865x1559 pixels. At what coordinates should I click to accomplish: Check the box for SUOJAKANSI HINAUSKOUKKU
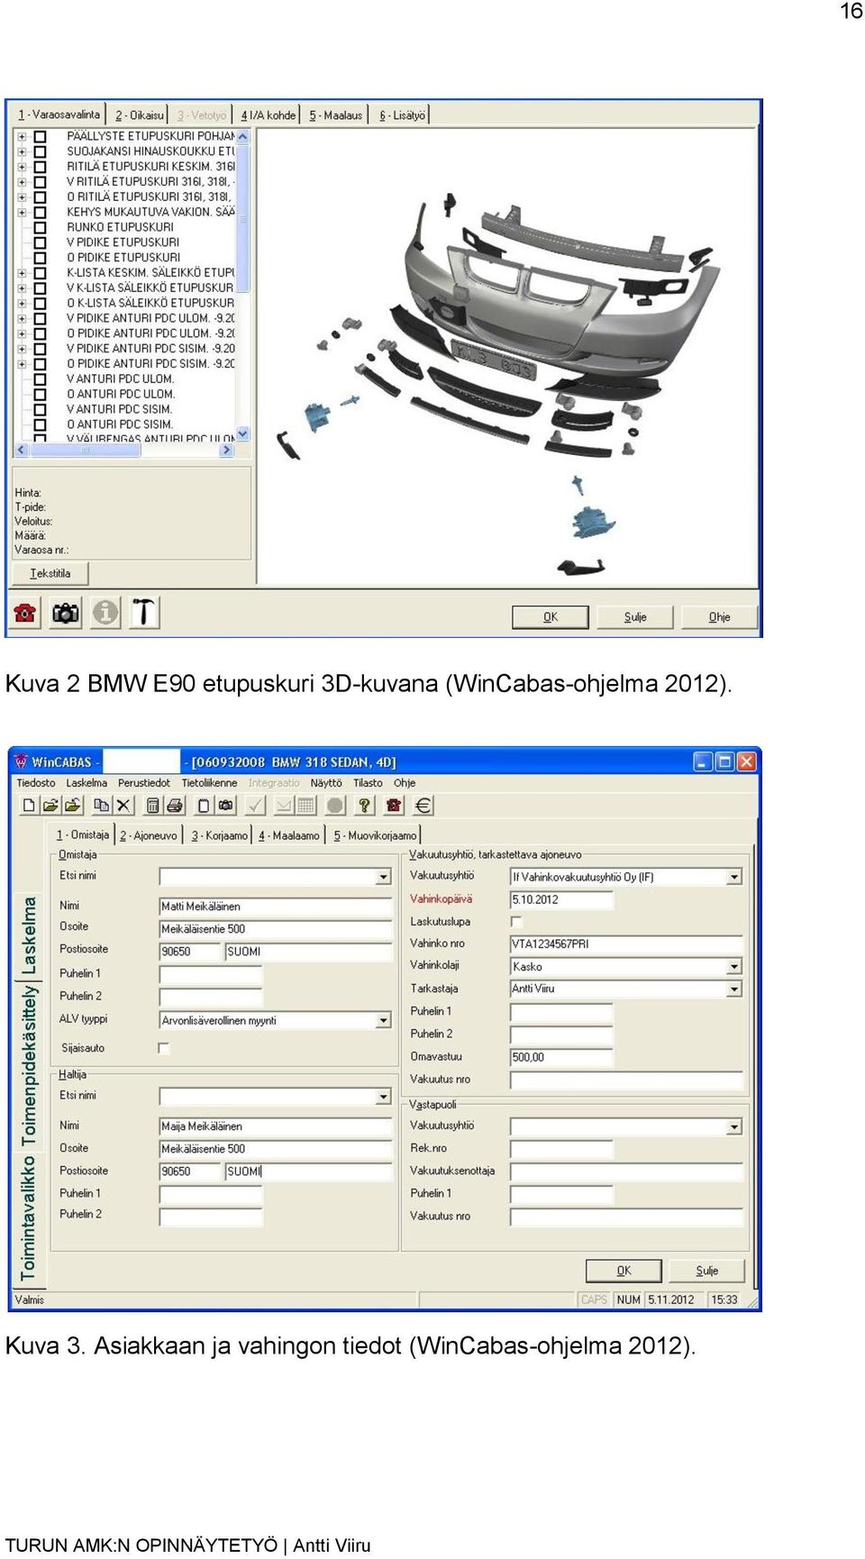40,151
